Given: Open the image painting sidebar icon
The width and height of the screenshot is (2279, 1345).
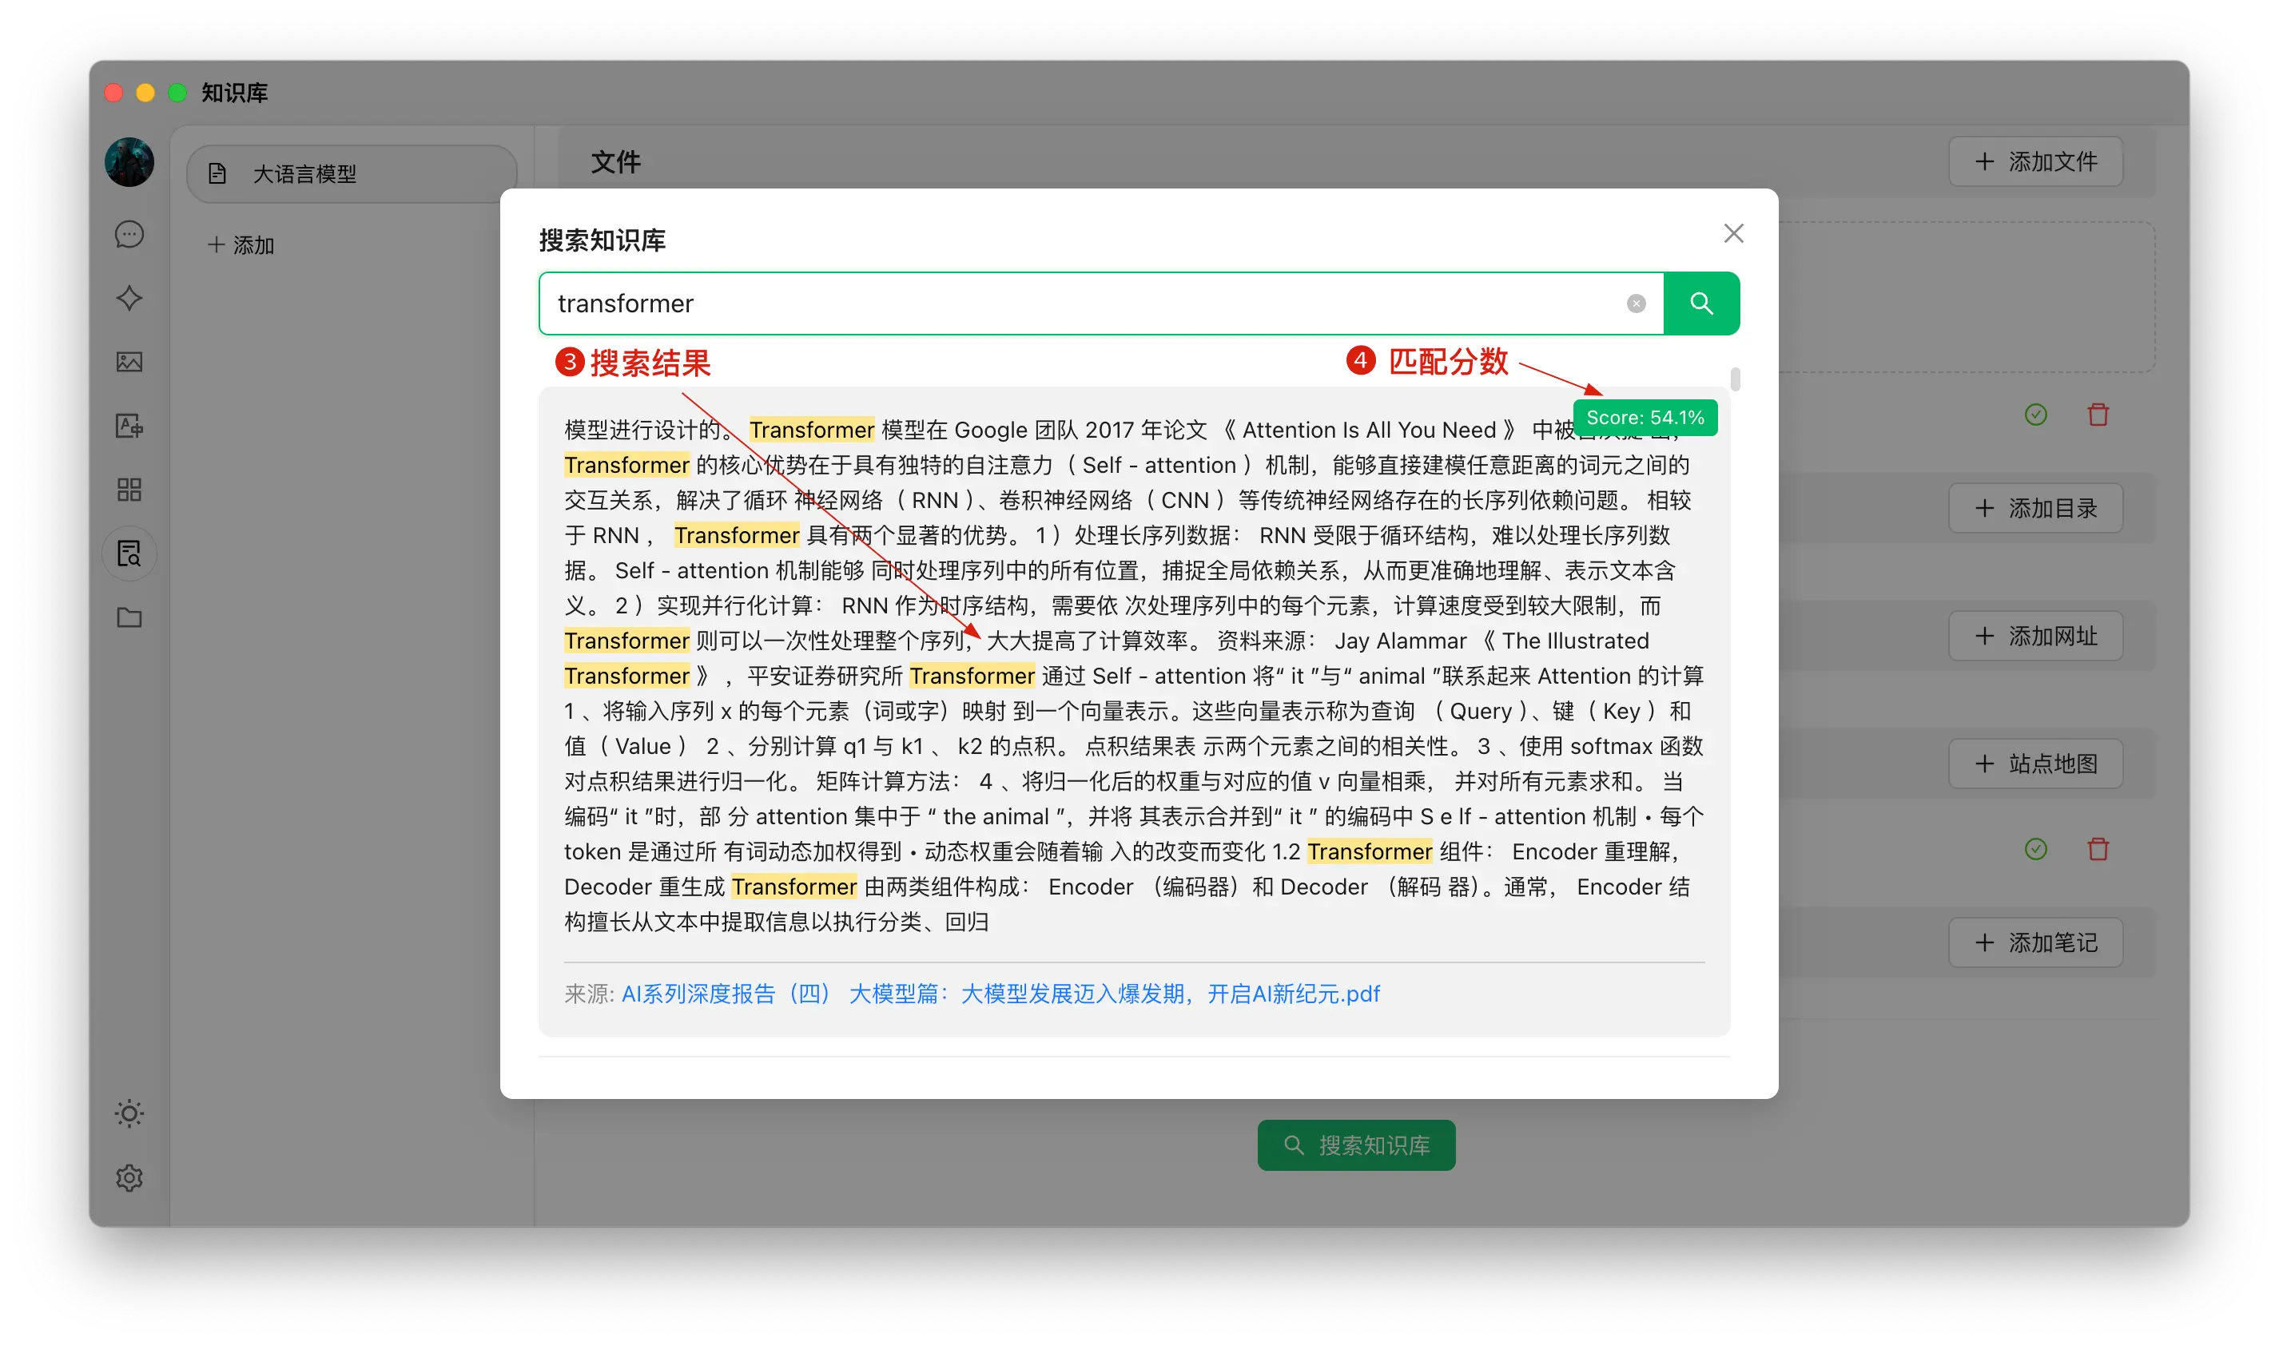Looking at the screenshot, I should 129,362.
